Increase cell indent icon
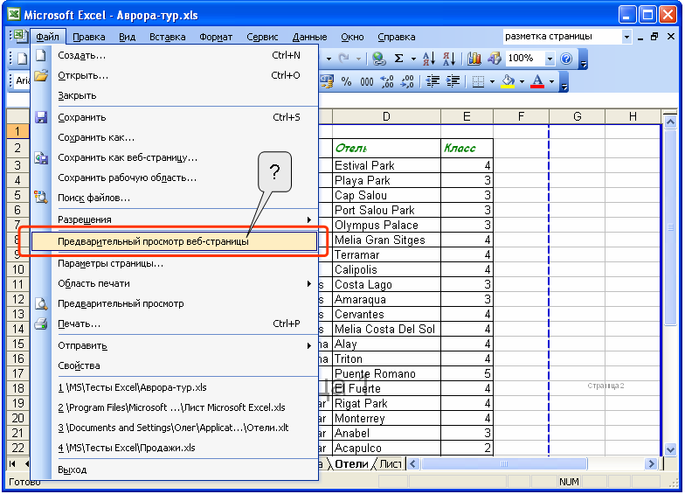The height and width of the screenshot is (494, 685). pos(453,81)
